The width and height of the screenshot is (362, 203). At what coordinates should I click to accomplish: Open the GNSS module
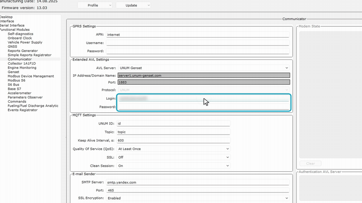click(12, 47)
